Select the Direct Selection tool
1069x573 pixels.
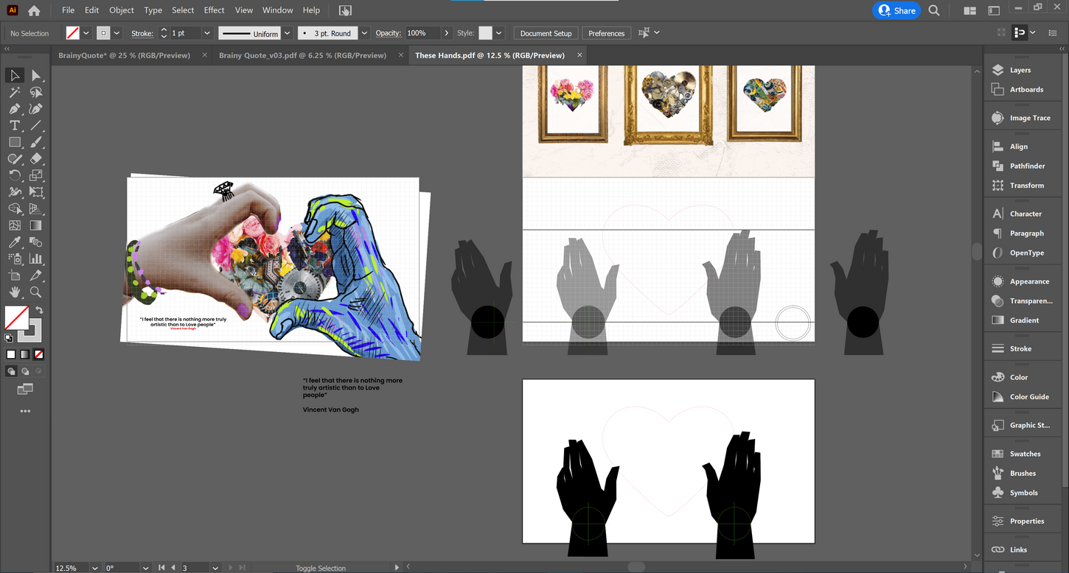click(36, 75)
